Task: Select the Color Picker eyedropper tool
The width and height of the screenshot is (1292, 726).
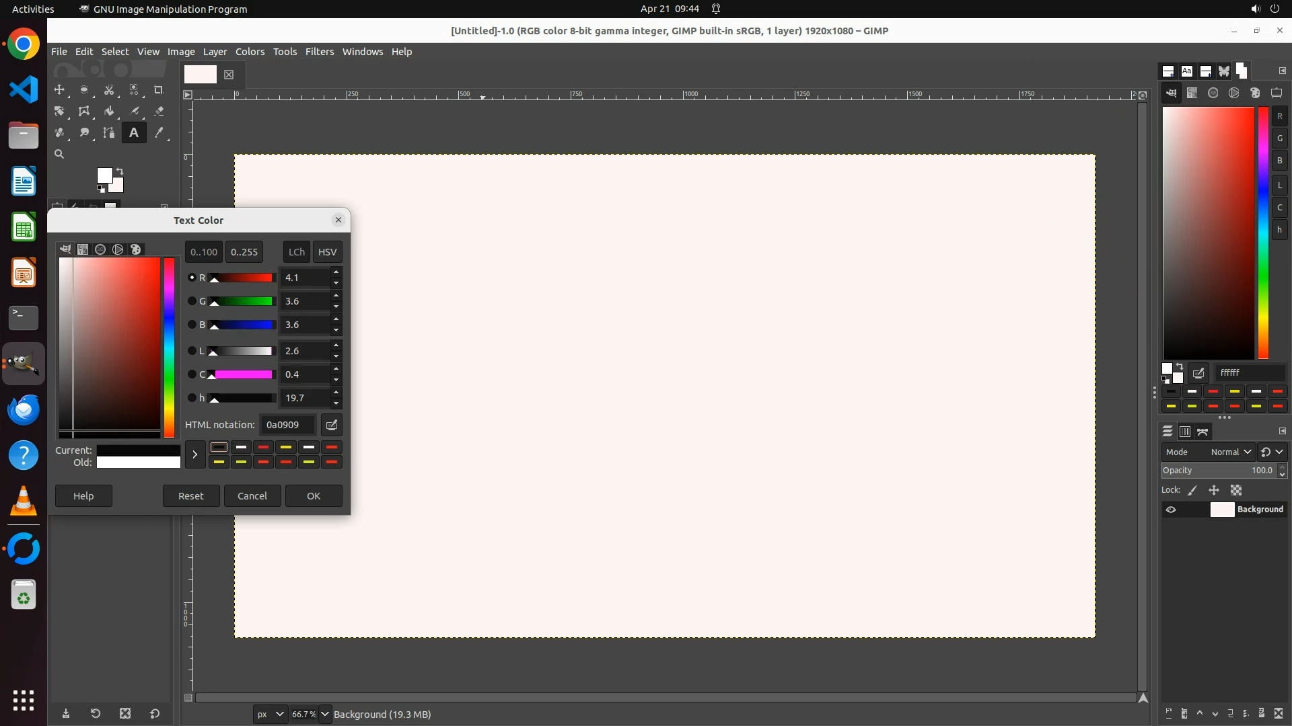Action: coord(159,132)
